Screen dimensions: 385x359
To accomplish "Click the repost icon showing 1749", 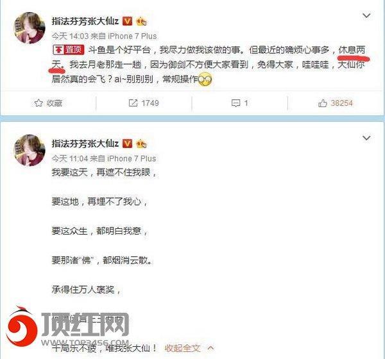I will (x=133, y=103).
